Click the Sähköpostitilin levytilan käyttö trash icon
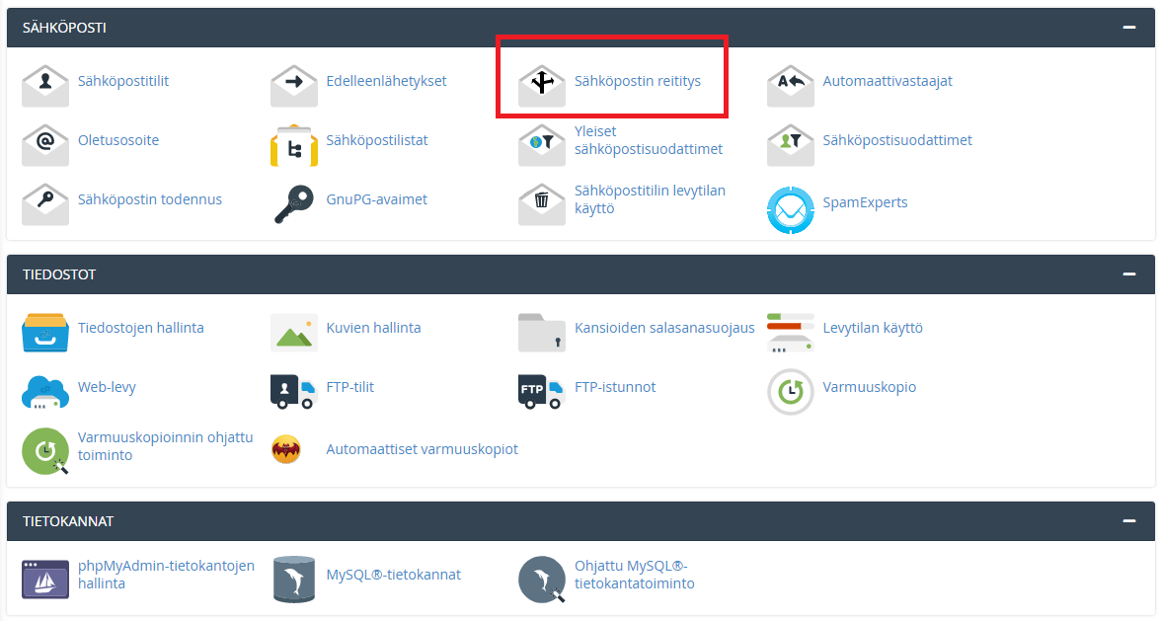The width and height of the screenshot is (1159, 621). tap(542, 203)
